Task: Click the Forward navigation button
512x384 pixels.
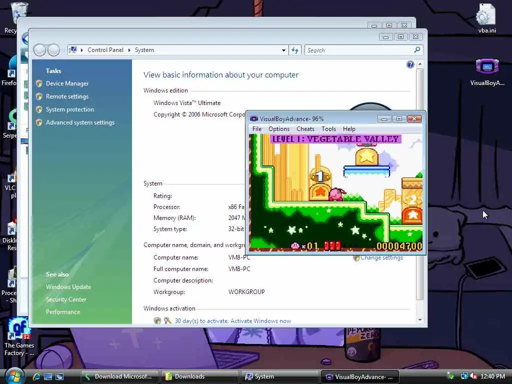Action: [54, 50]
